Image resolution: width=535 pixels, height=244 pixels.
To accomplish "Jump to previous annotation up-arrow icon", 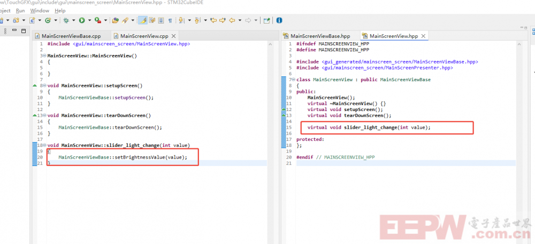I will tap(197, 20).
